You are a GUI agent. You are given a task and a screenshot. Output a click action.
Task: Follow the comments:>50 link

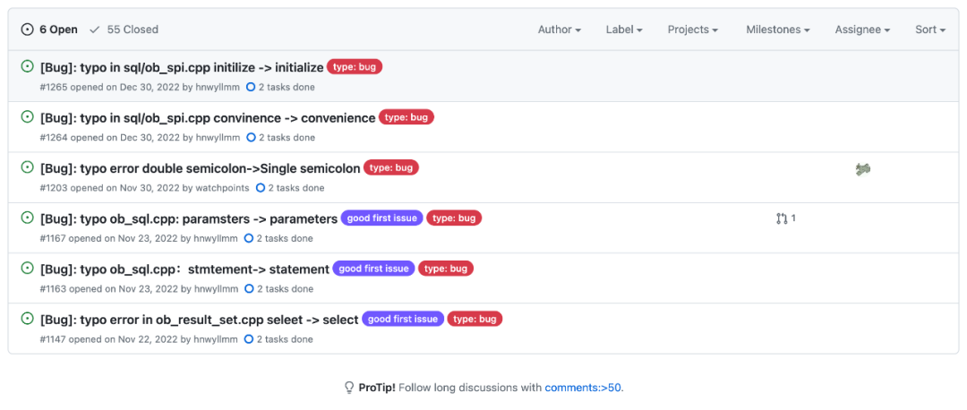(583, 388)
